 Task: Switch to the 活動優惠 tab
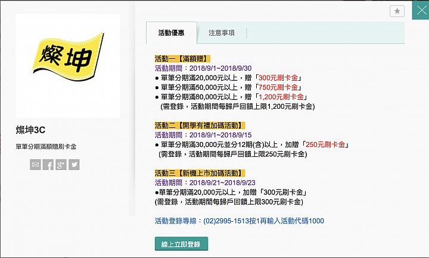(171, 33)
